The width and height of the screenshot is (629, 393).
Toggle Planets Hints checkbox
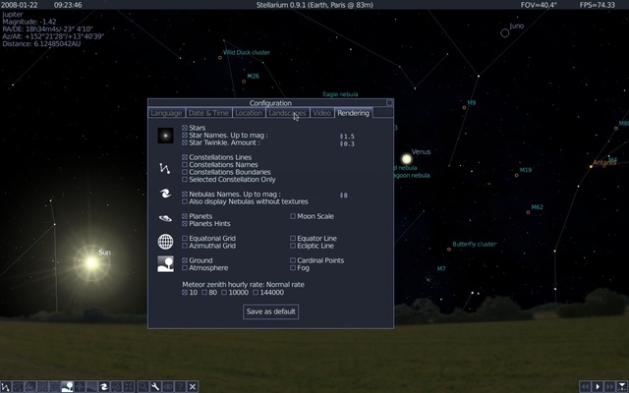[x=185, y=223]
